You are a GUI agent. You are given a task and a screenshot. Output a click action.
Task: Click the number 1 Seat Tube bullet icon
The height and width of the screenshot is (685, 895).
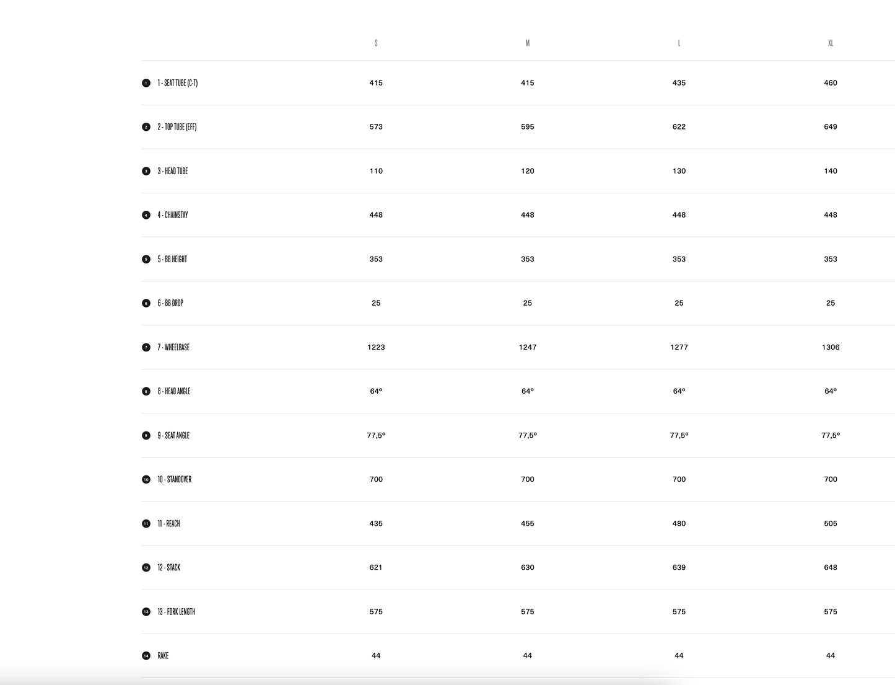(x=146, y=83)
